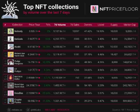Sort by the Price Floor column header
This screenshot has width=140, height=112.
34,25
